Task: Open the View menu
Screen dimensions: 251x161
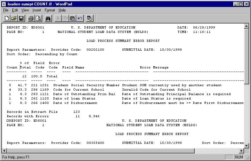Action: point(25,10)
